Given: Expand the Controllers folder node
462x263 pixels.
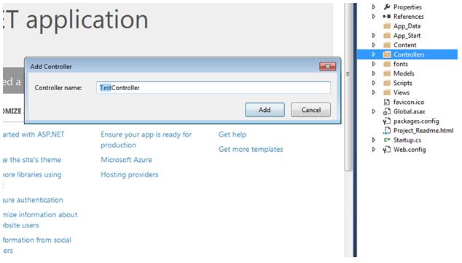Looking at the screenshot, I should click(x=374, y=54).
